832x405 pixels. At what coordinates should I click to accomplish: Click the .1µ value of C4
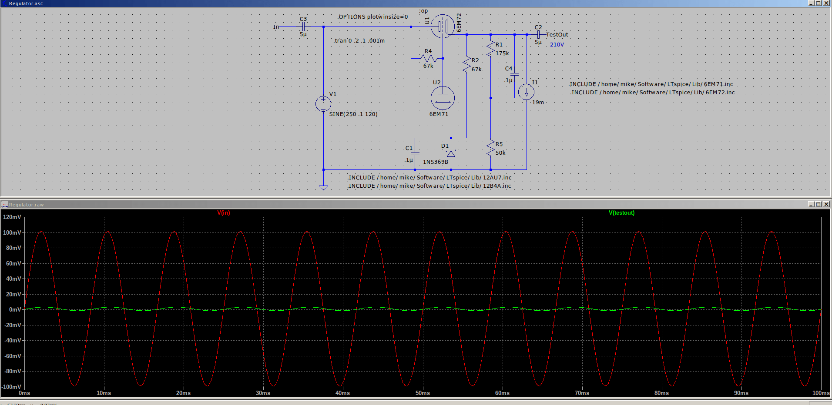pyautogui.click(x=508, y=80)
